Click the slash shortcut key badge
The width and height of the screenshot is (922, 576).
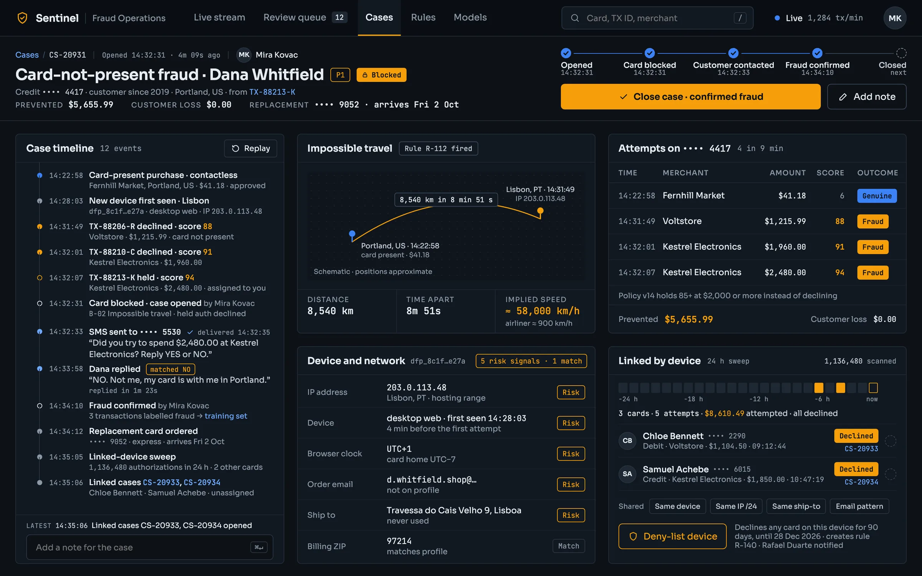coord(740,18)
